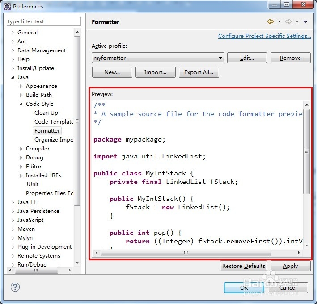The image size is (317, 304).
Task: Select Clean Up in the tree
Action: (46, 113)
